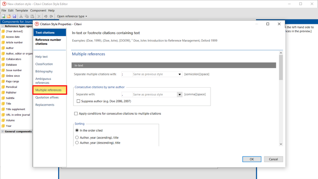
Task: Click the Undo arrow toolbar icon
Action: tap(45, 16)
